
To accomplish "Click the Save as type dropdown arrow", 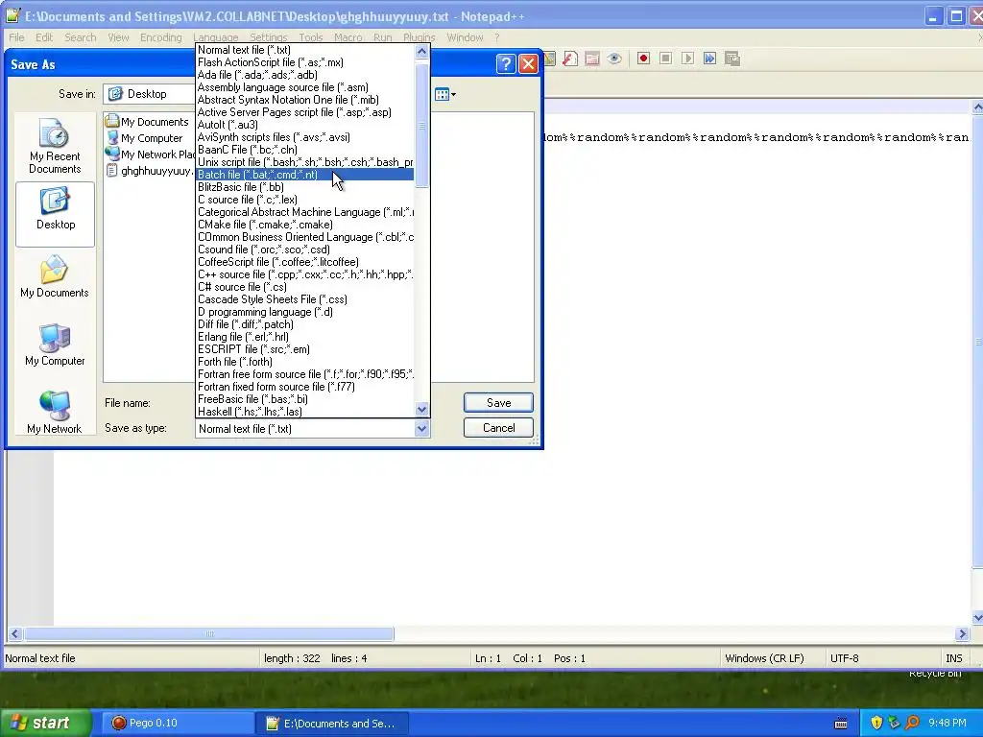I will pos(422,429).
